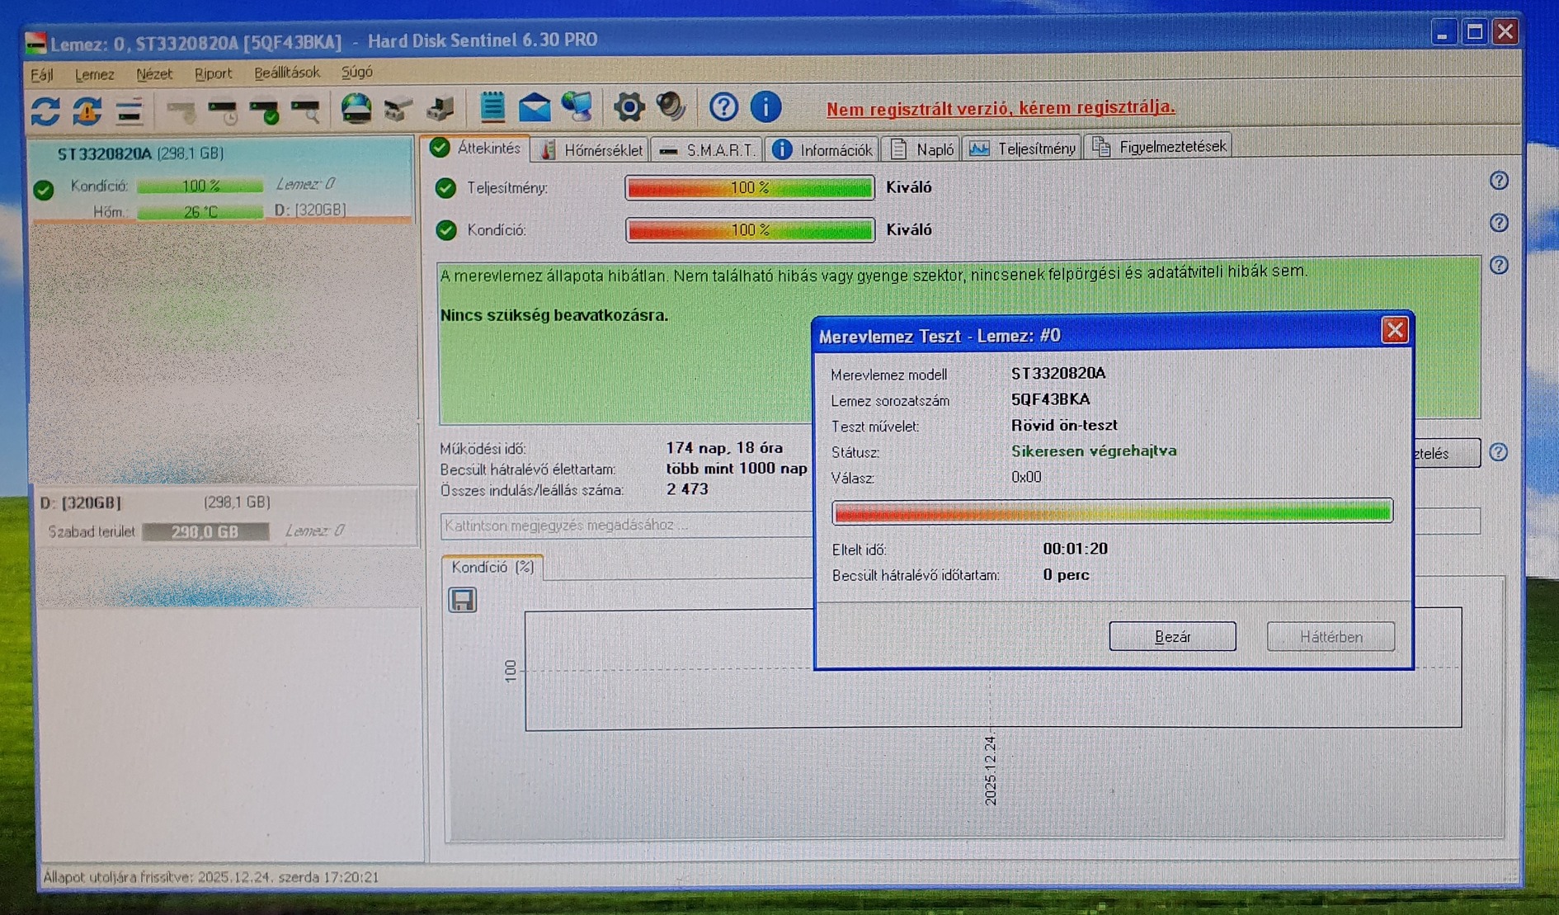
Task: Click the floppy save icon under Kondíció graph
Action: point(462,600)
